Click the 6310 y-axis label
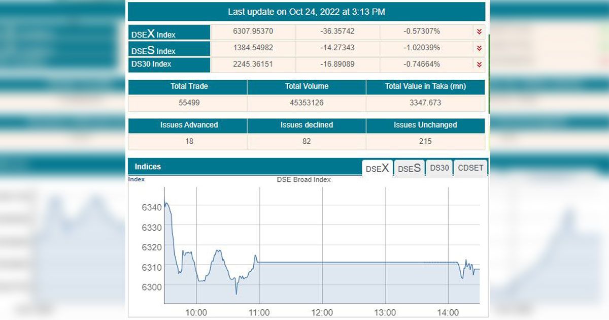The width and height of the screenshot is (609, 320). pyautogui.click(x=151, y=267)
